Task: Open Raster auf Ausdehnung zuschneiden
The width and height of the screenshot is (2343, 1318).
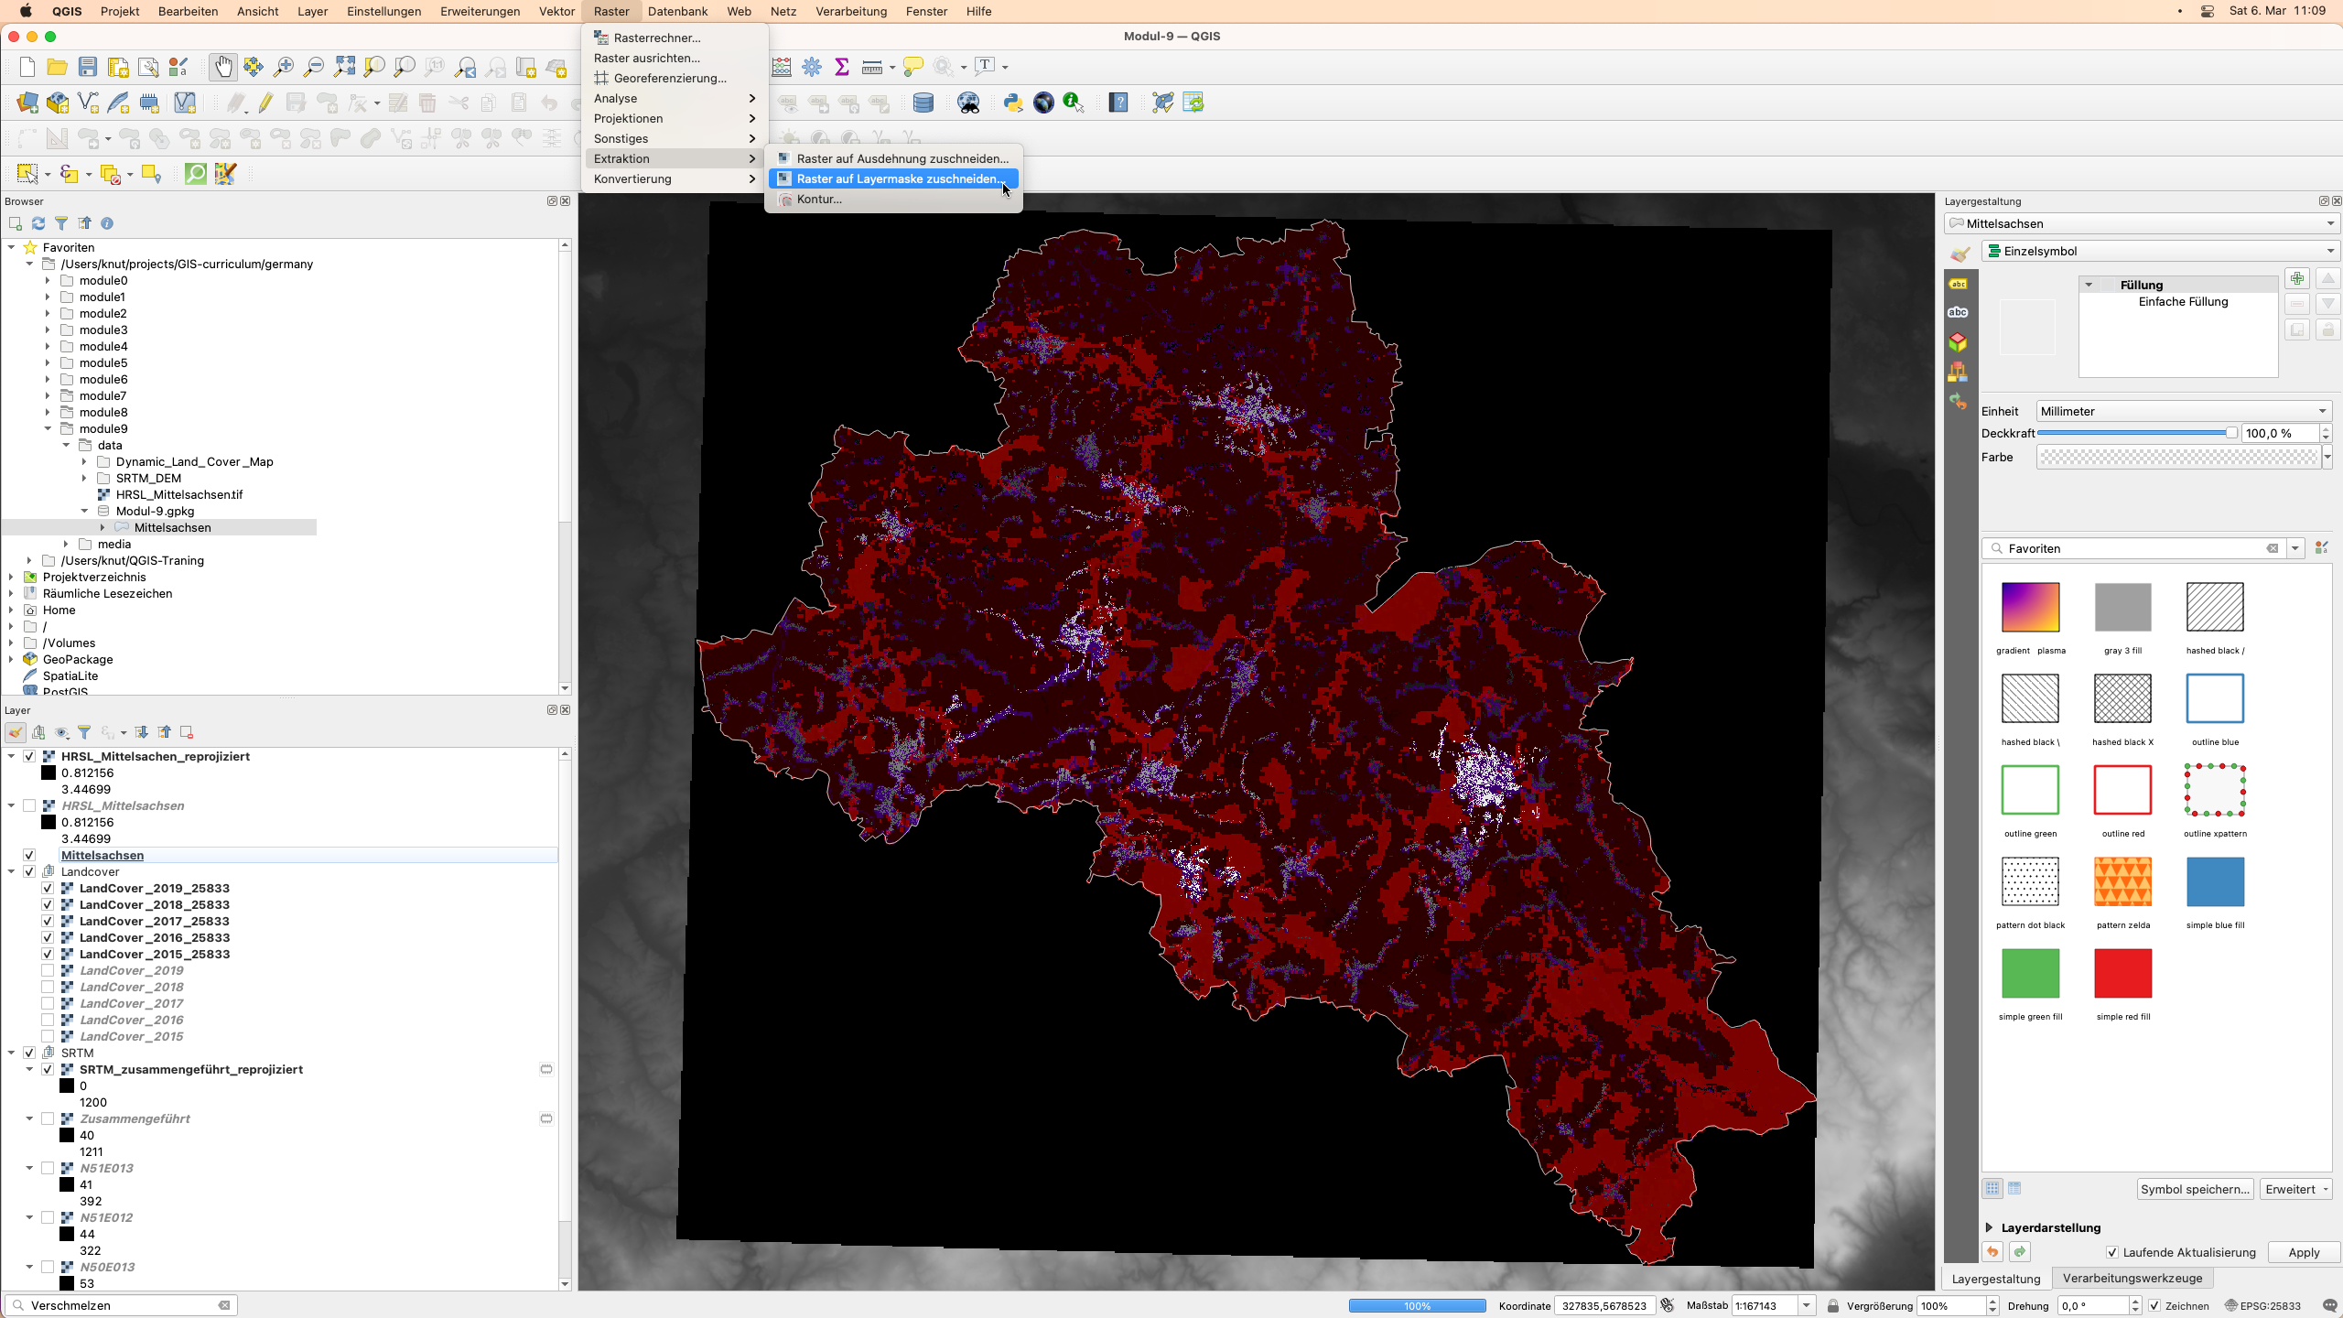Action: 893,158
